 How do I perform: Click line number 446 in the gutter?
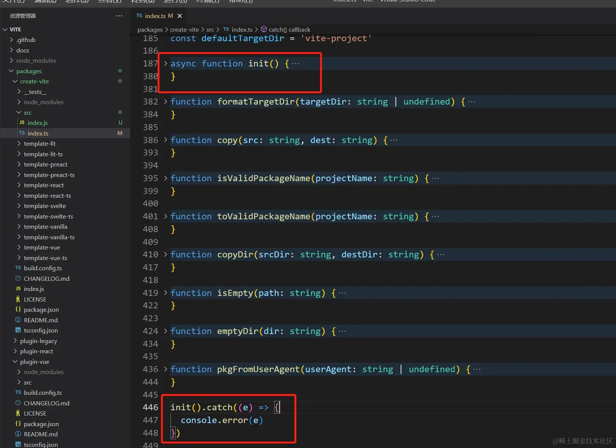click(x=150, y=407)
